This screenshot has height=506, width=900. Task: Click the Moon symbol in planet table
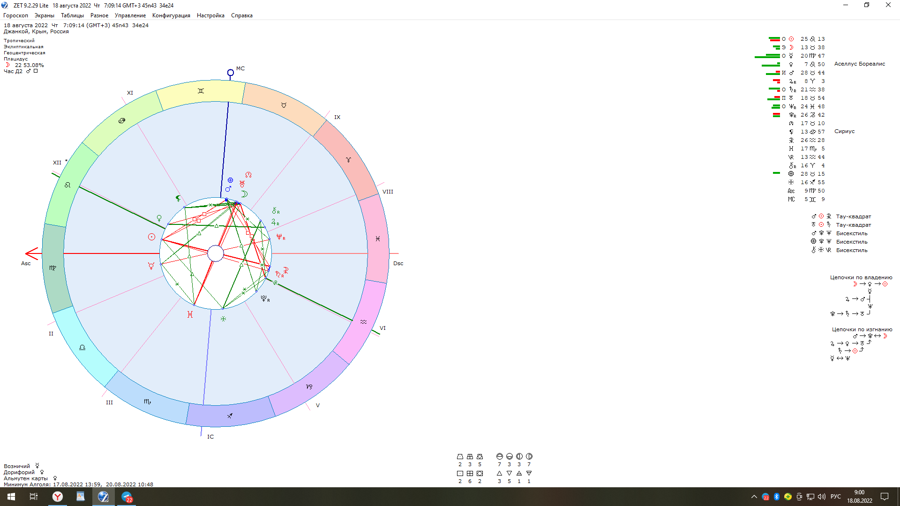[x=791, y=47]
